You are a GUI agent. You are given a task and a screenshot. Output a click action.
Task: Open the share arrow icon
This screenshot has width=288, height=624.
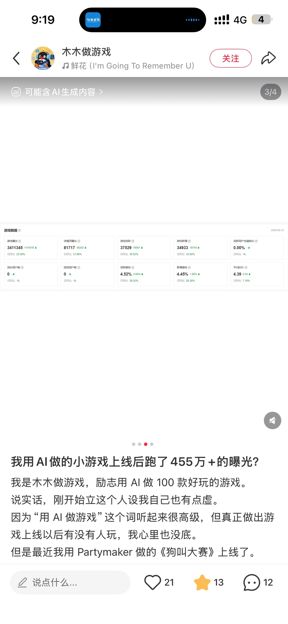pos(268,58)
